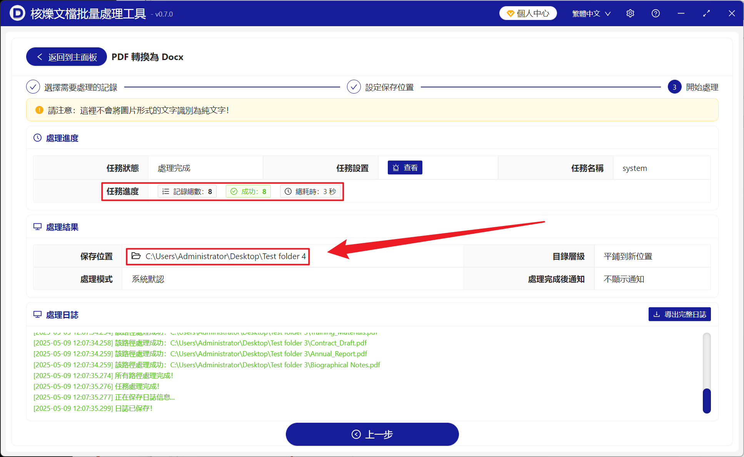Click the 平鋪到新位置 directory level value
This screenshot has width=744, height=457.
coord(628,256)
